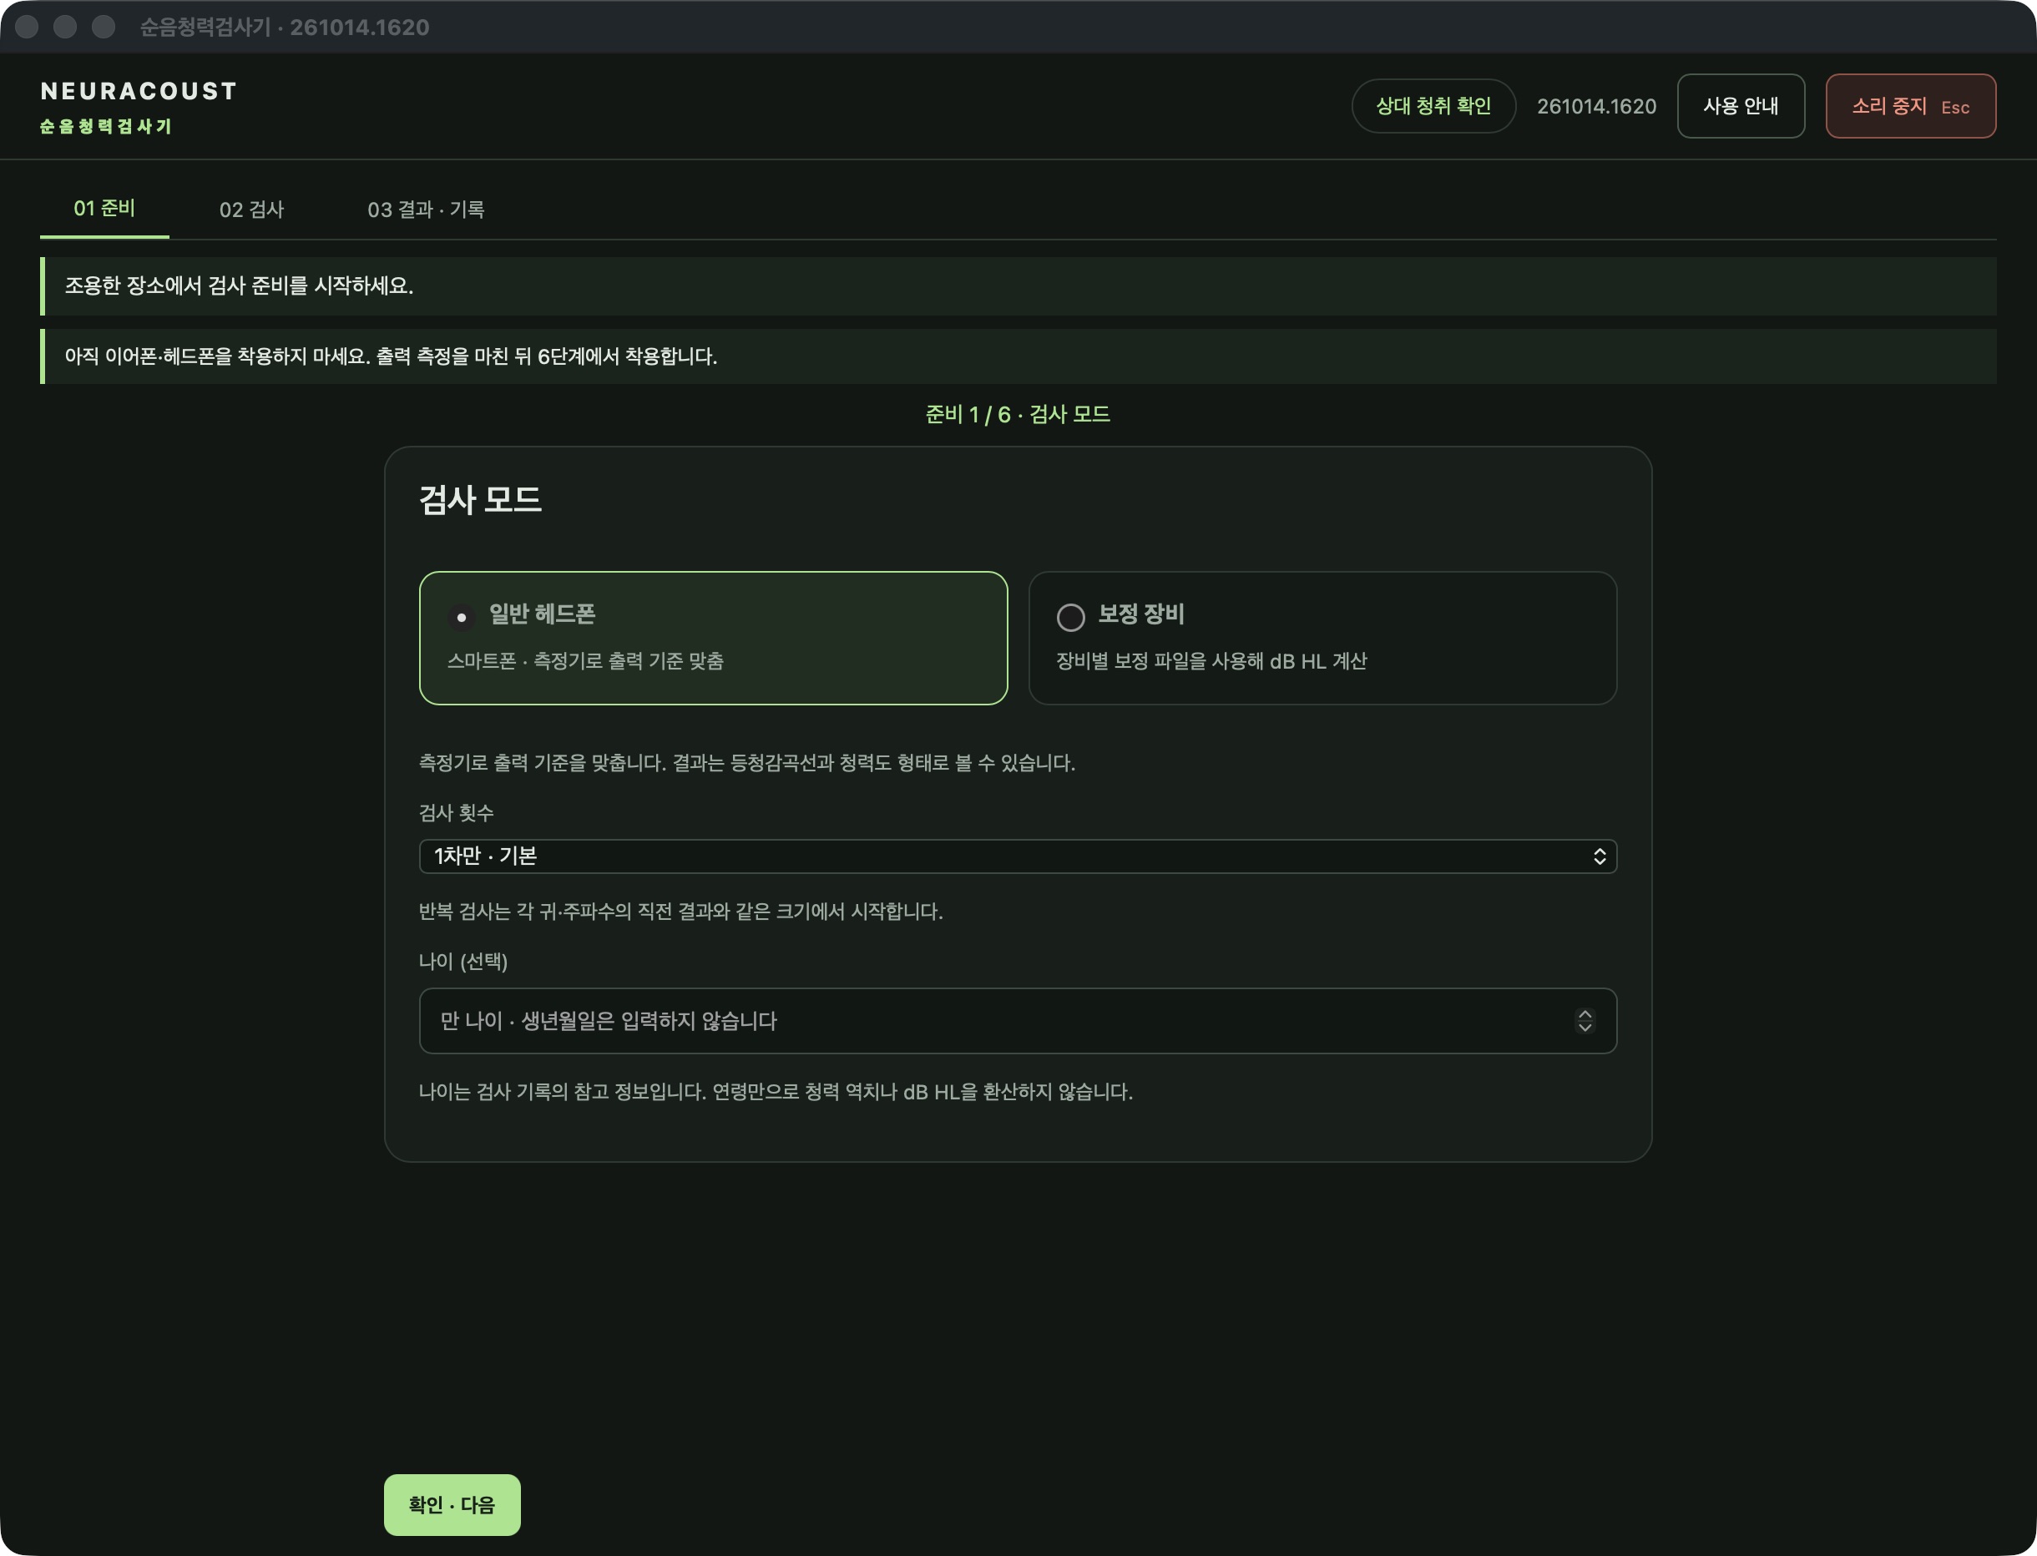Select the 일반 헤드폰 radio button

(460, 617)
